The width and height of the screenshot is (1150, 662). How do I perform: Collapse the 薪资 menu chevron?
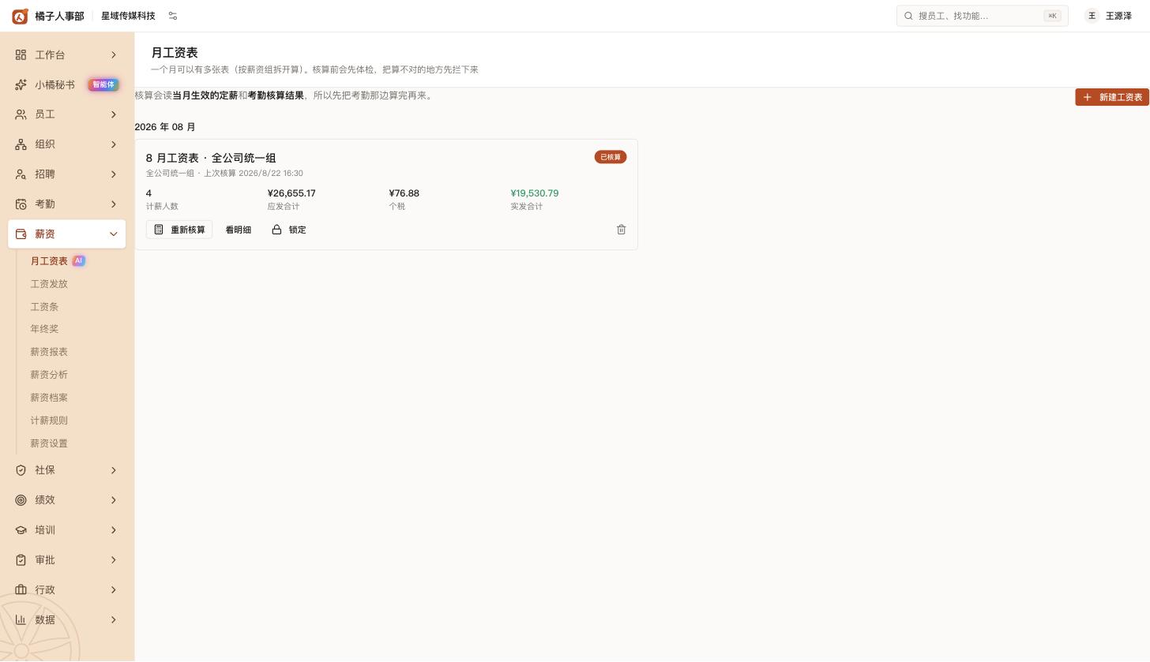[x=113, y=234]
